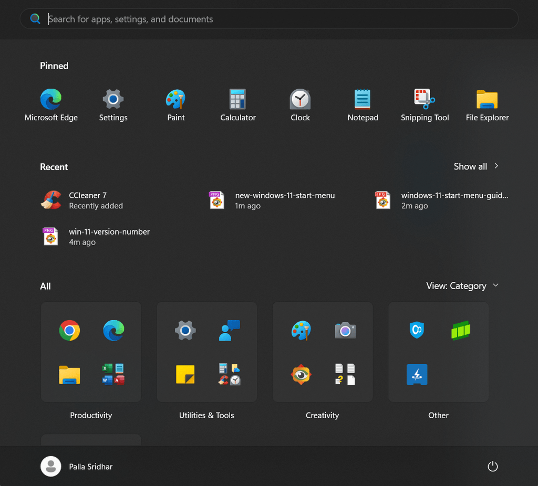Click the All section heading
This screenshot has height=486, width=538.
pos(45,286)
